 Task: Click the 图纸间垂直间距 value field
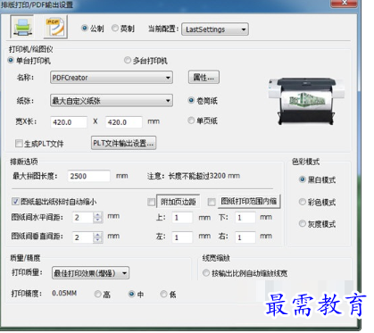pos(83,237)
